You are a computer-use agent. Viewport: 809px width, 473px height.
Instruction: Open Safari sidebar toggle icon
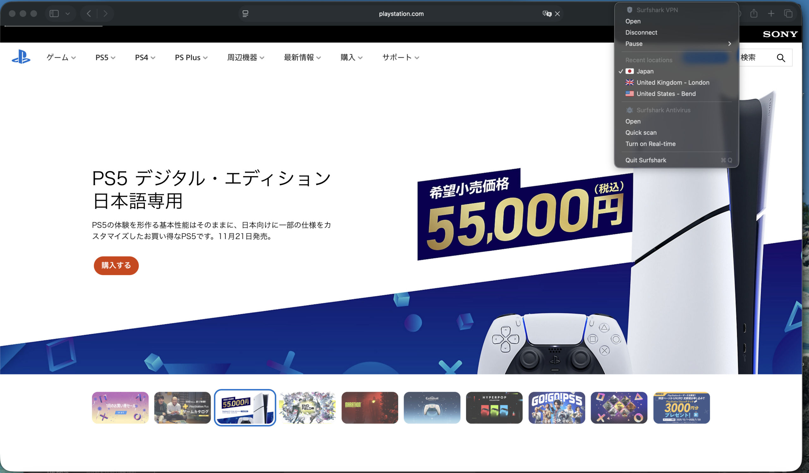54,14
